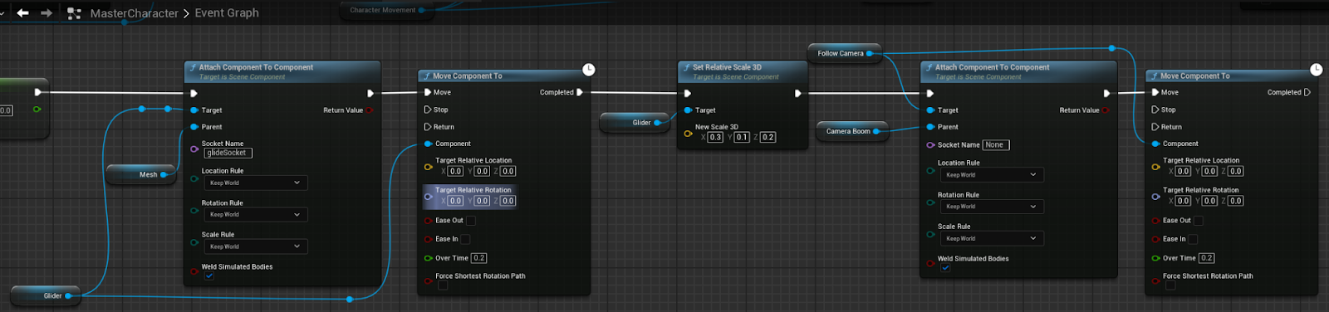1329x312 pixels.
Task: Enable Ease Out in first Move Component To
Action: (x=471, y=221)
